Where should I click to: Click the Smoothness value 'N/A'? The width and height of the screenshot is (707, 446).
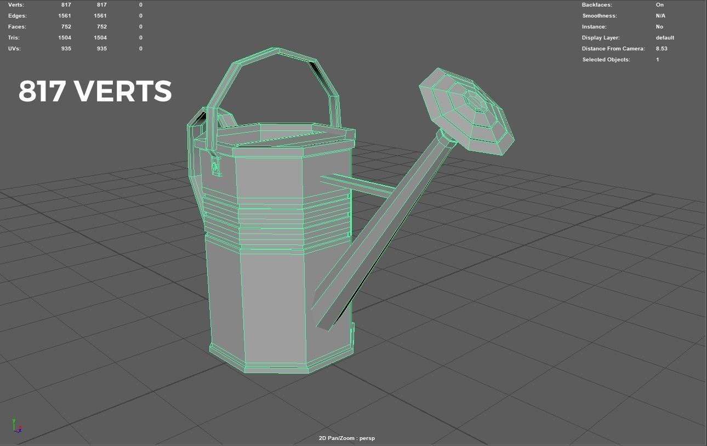coord(660,15)
